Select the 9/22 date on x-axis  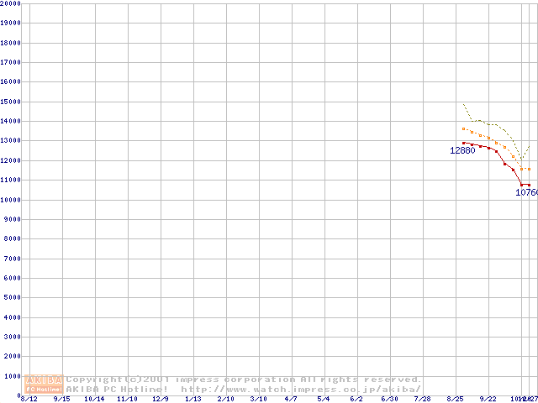click(488, 399)
